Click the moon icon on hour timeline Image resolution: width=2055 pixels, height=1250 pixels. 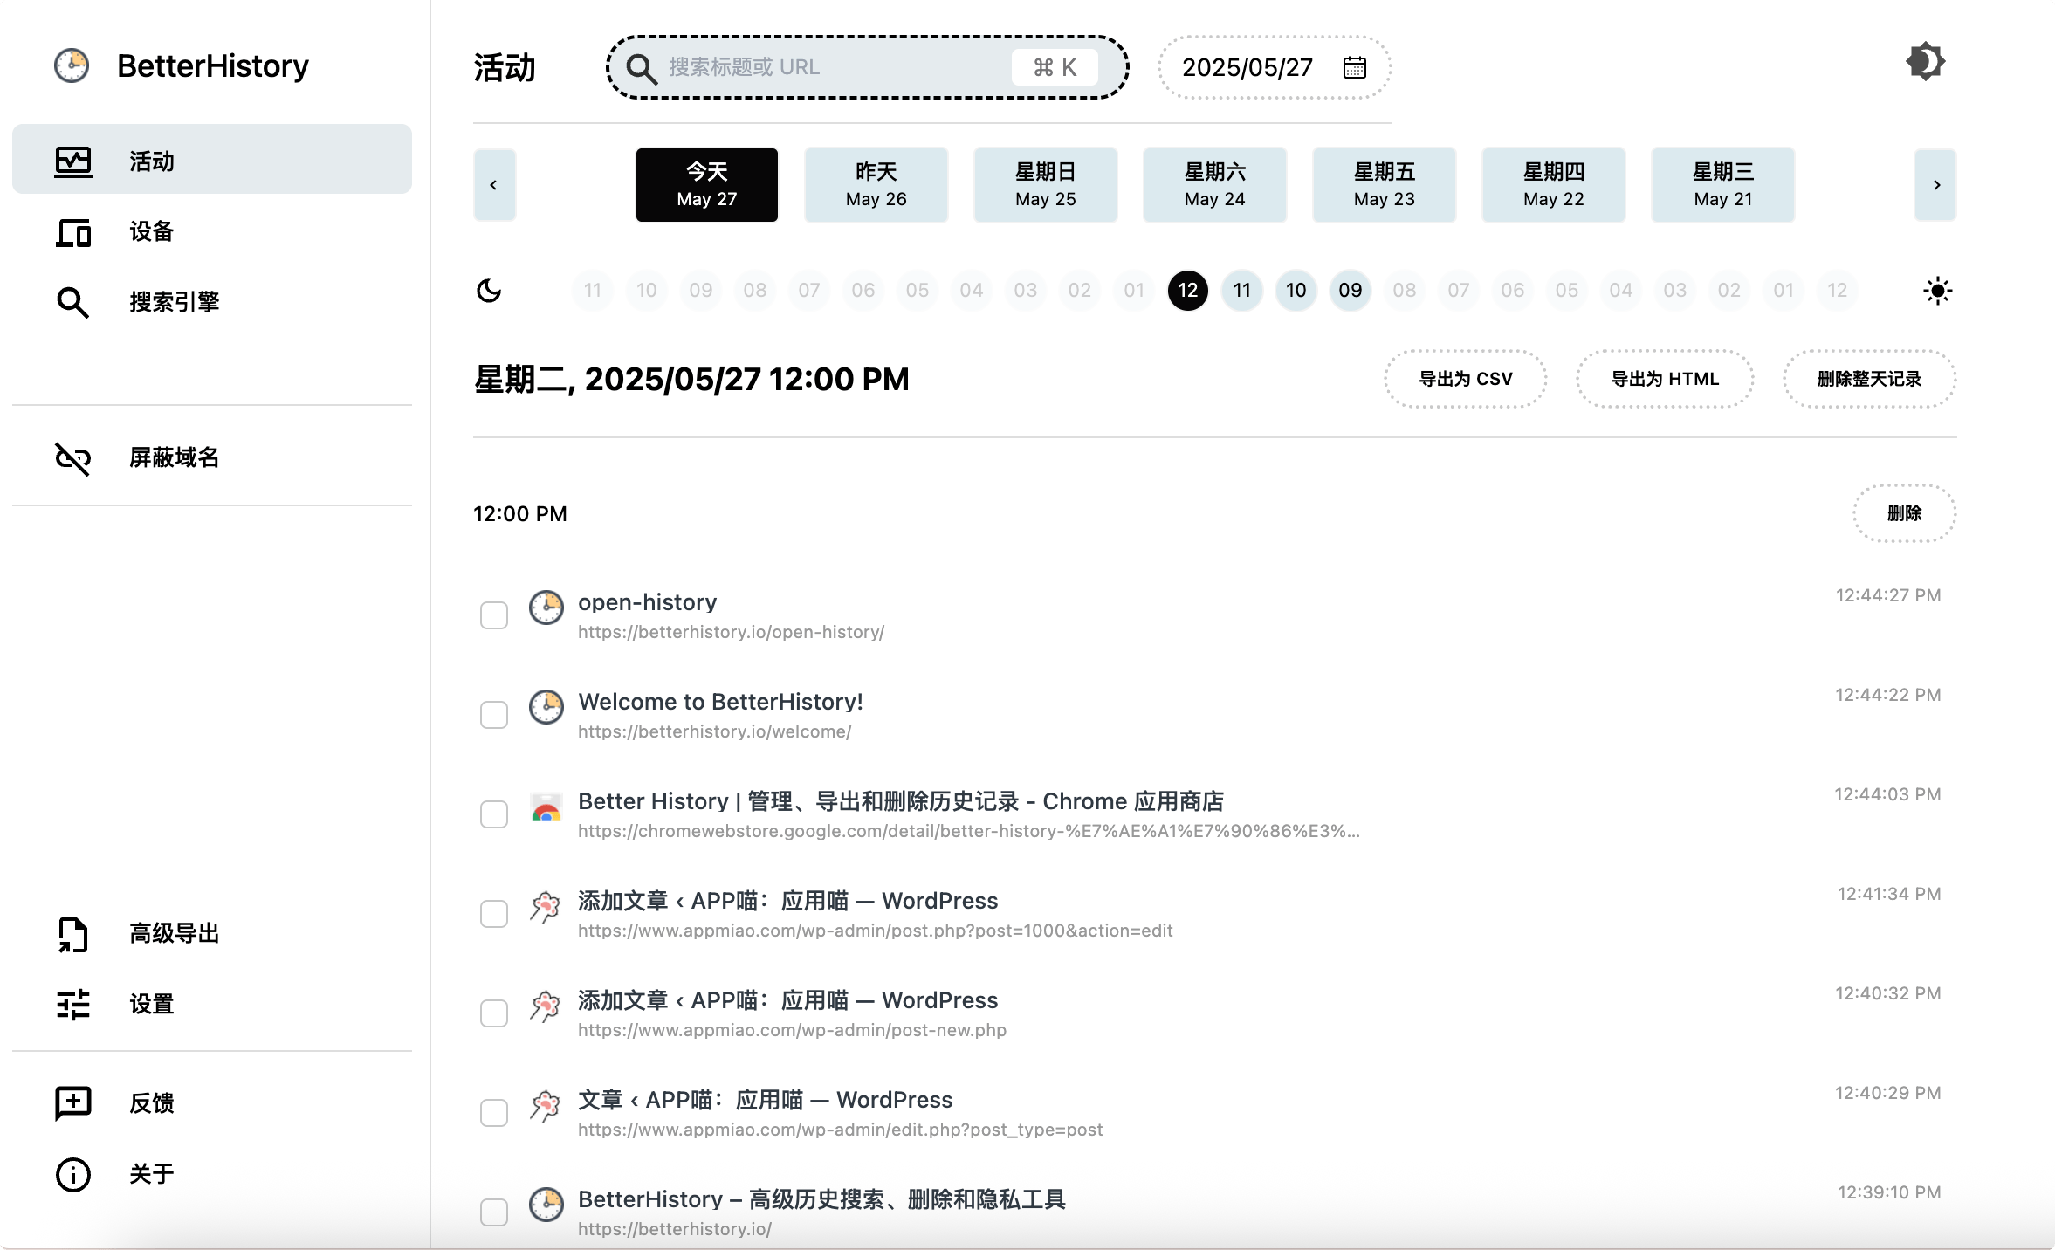[x=489, y=291]
